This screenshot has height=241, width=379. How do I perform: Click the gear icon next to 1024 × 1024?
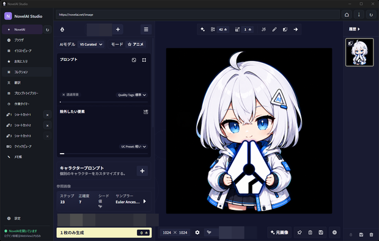pyautogui.click(x=197, y=232)
